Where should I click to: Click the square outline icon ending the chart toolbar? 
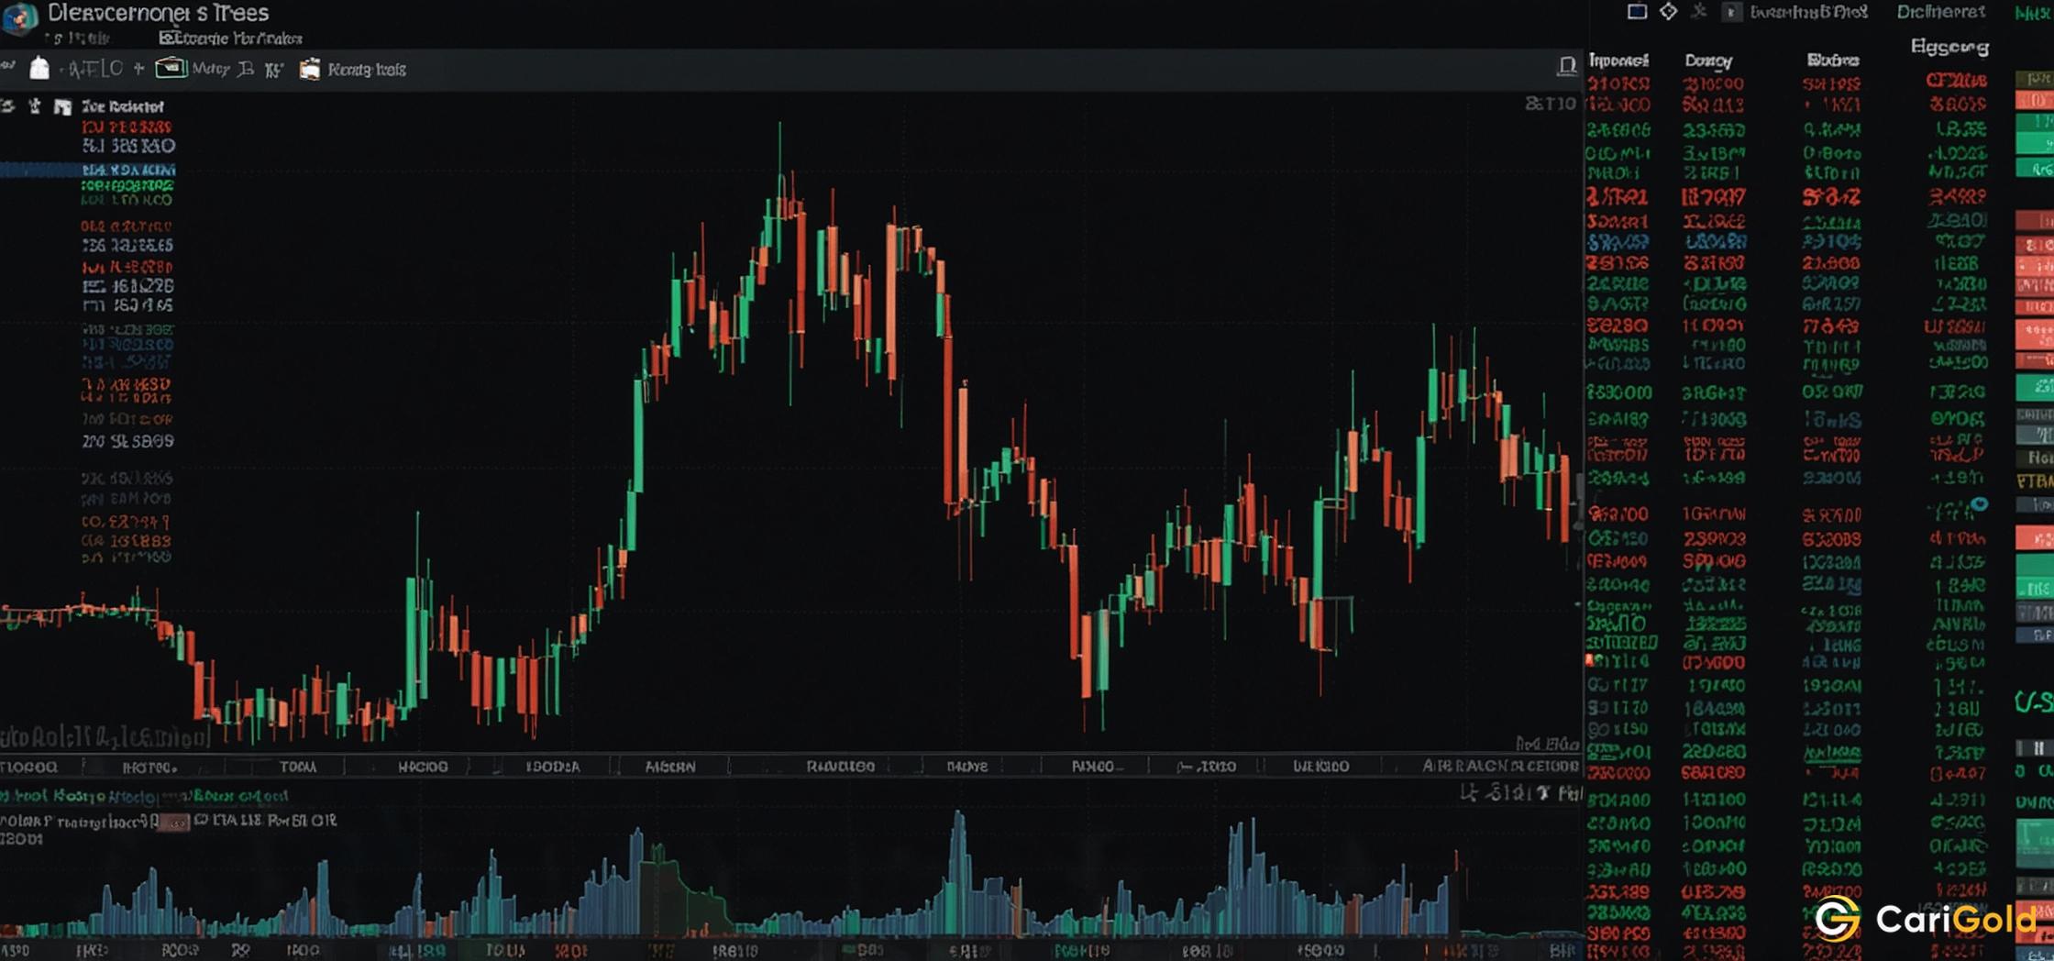[1567, 65]
